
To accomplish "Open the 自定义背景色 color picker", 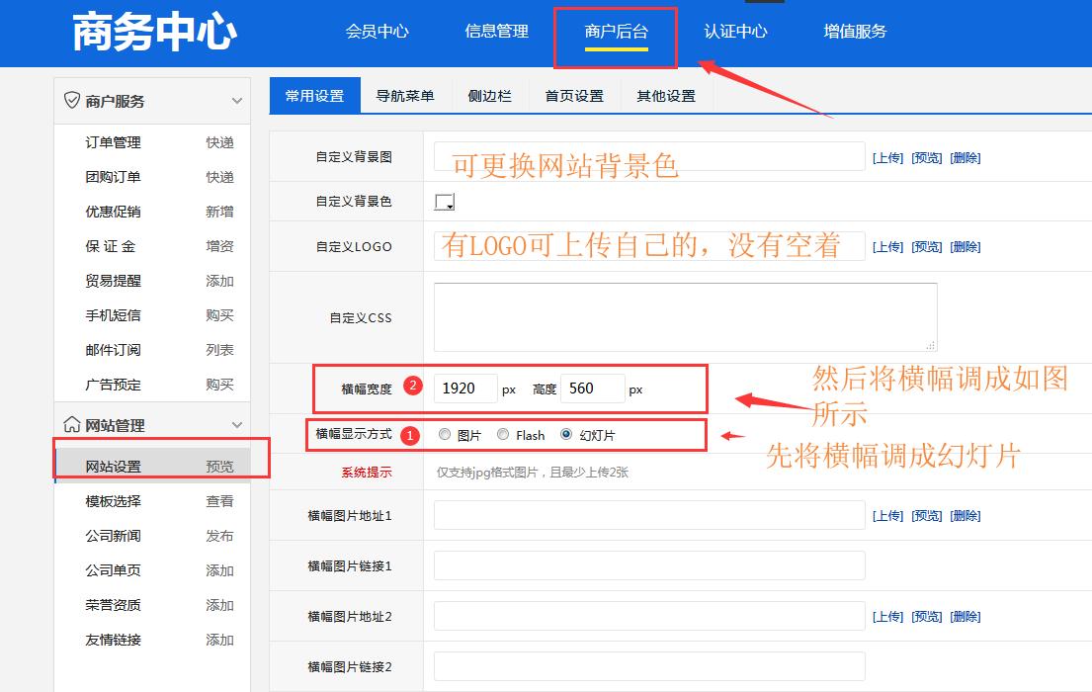I will [444, 202].
